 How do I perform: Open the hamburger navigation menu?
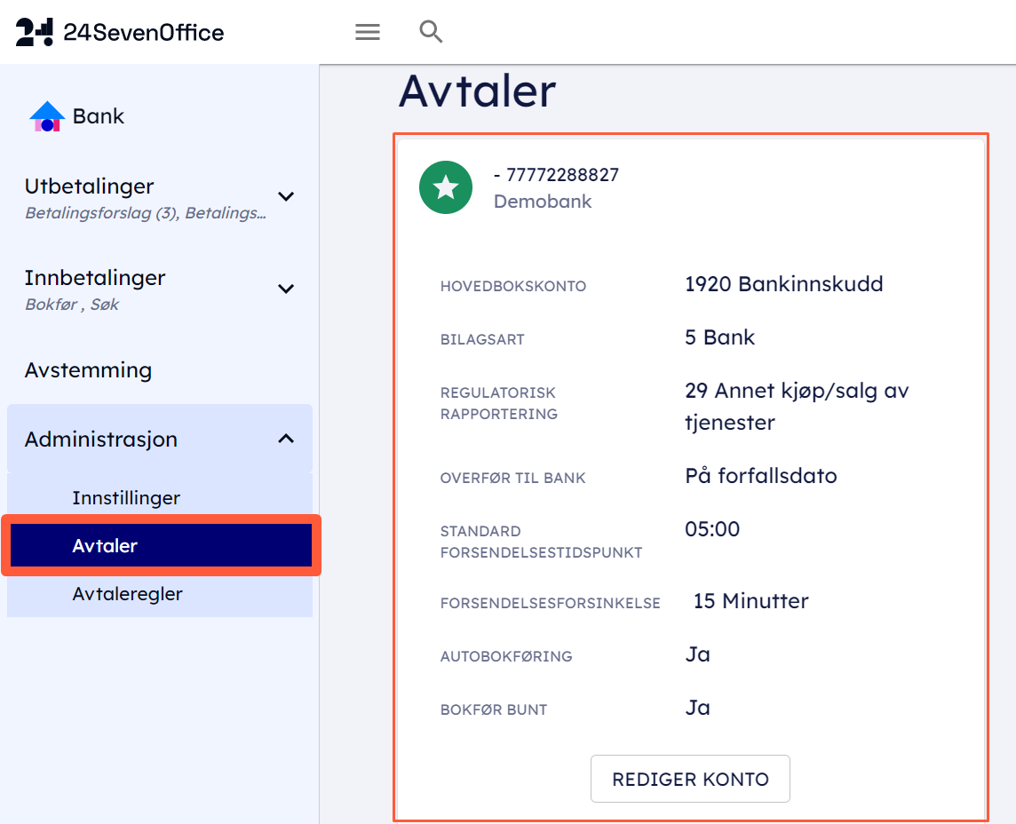click(x=368, y=33)
